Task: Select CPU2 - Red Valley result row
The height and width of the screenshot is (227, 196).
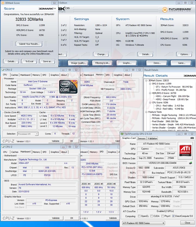Action: pyautogui.click(x=170, y=109)
